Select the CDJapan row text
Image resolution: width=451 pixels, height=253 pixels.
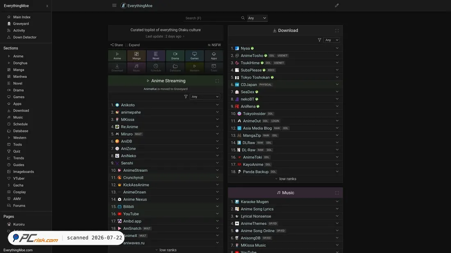249,85
